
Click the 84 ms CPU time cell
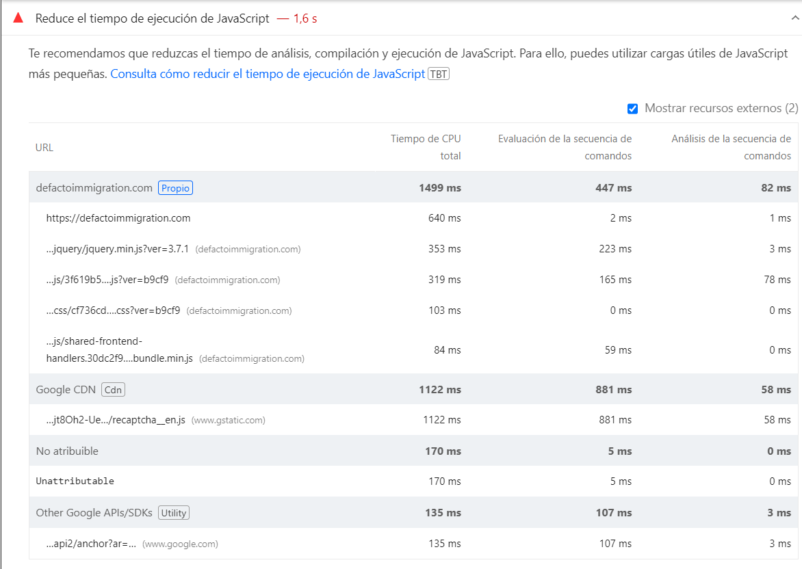[448, 350]
